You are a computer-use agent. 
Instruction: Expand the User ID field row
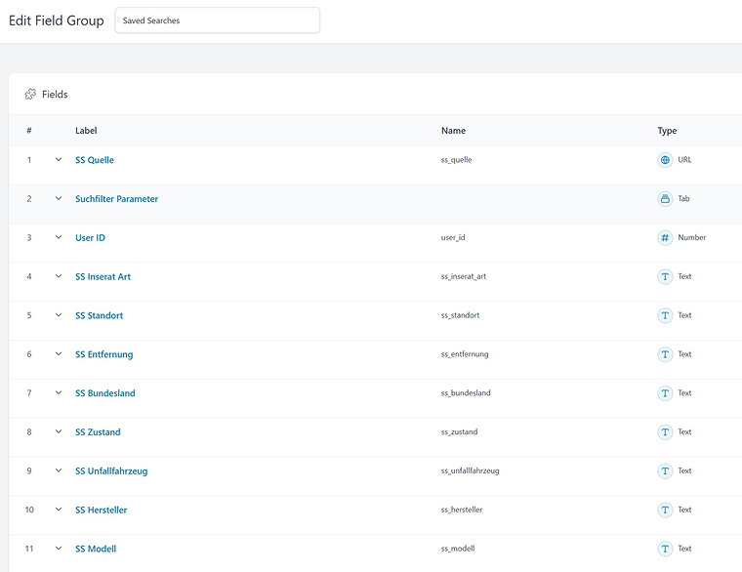[x=59, y=237]
